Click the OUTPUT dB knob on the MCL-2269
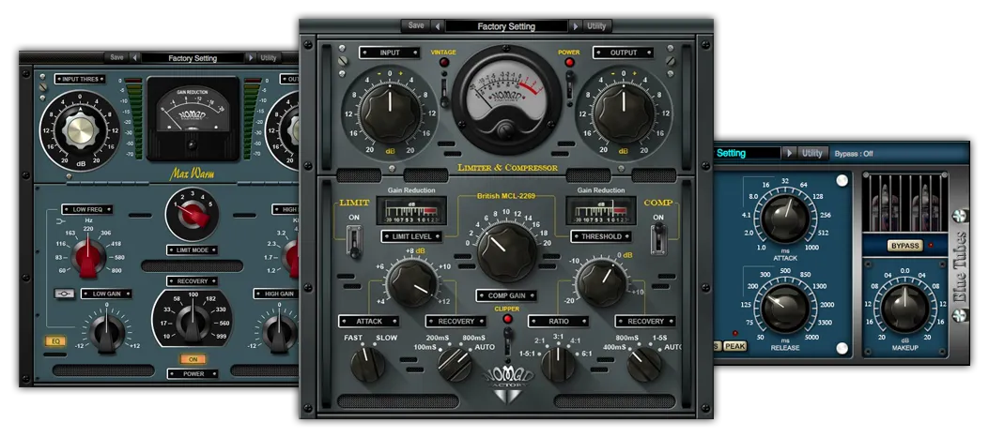 623,115
